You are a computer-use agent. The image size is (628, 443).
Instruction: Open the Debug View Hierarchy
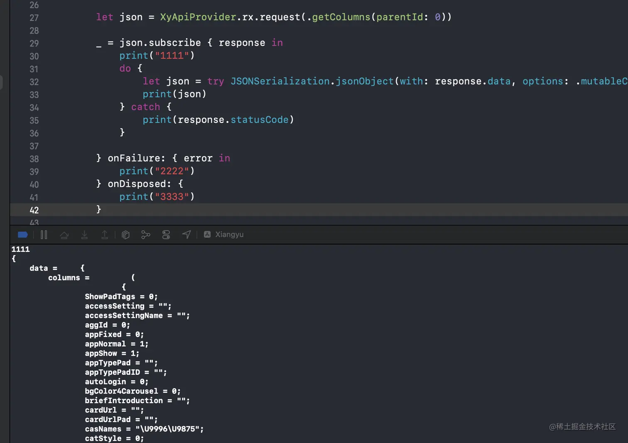coord(125,235)
